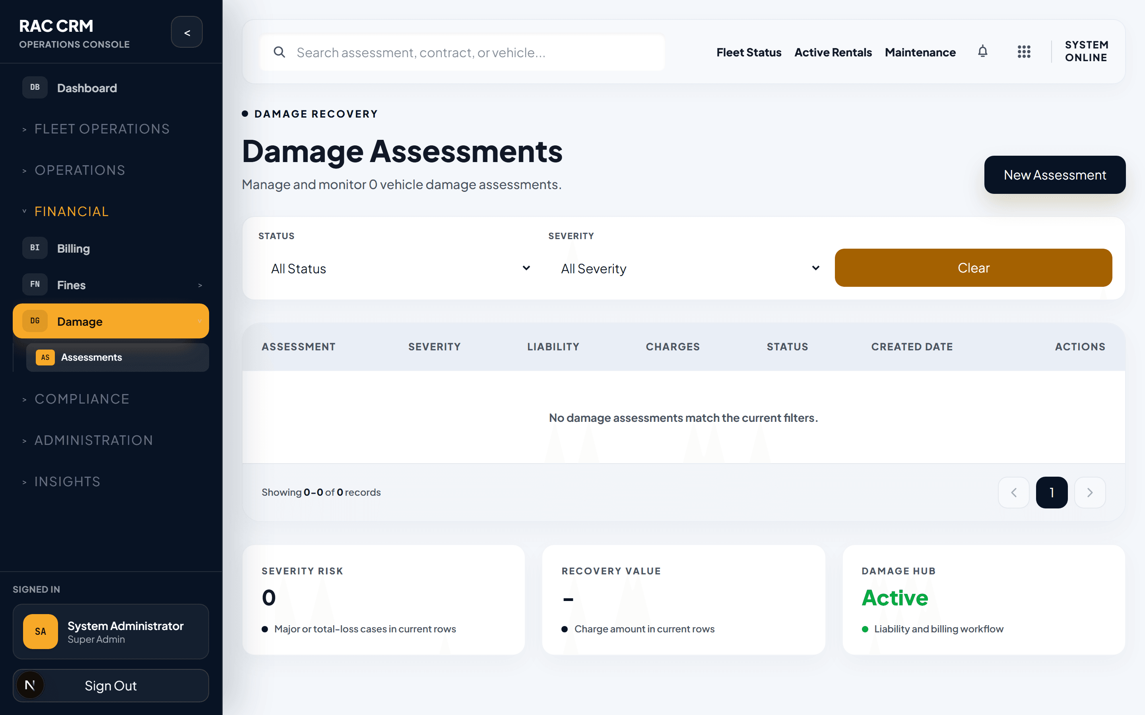Click the System Administrator profile card
The image size is (1145, 715).
(111, 631)
